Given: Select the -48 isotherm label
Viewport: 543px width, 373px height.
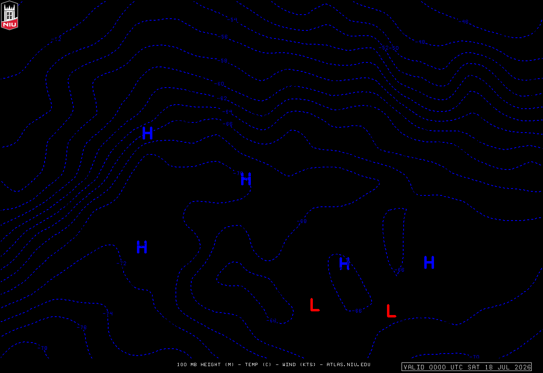Looking at the screenshot, I should tap(420, 42).
